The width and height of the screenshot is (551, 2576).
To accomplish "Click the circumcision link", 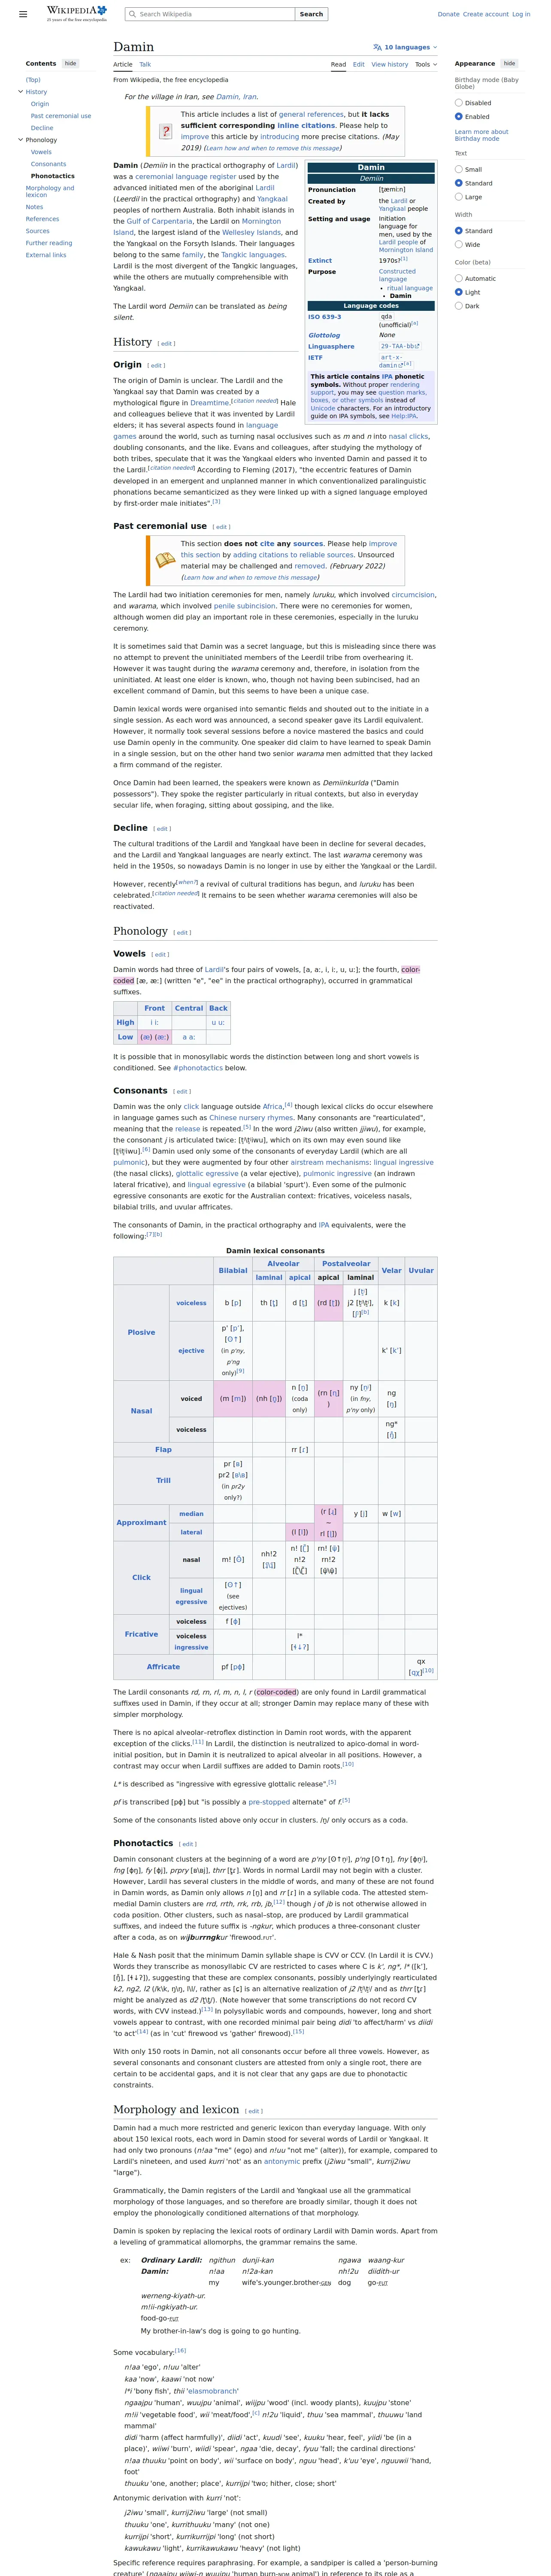I will tap(413, 594).
